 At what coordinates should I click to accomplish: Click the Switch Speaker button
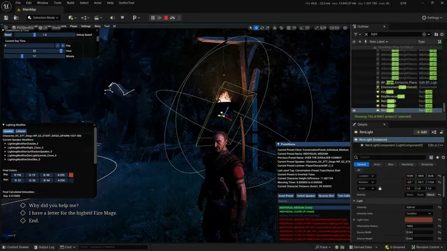click(306, 196)
